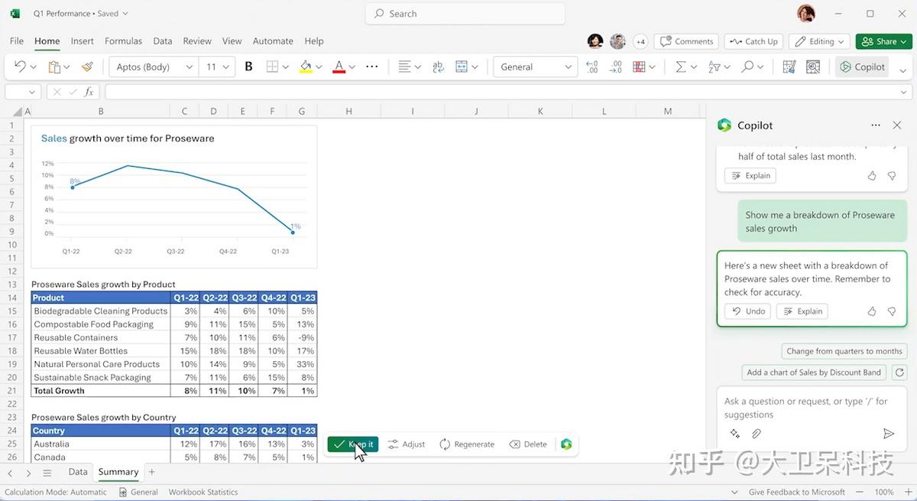
Task: Click the AutoSum sigma icon
Action: 680,67
